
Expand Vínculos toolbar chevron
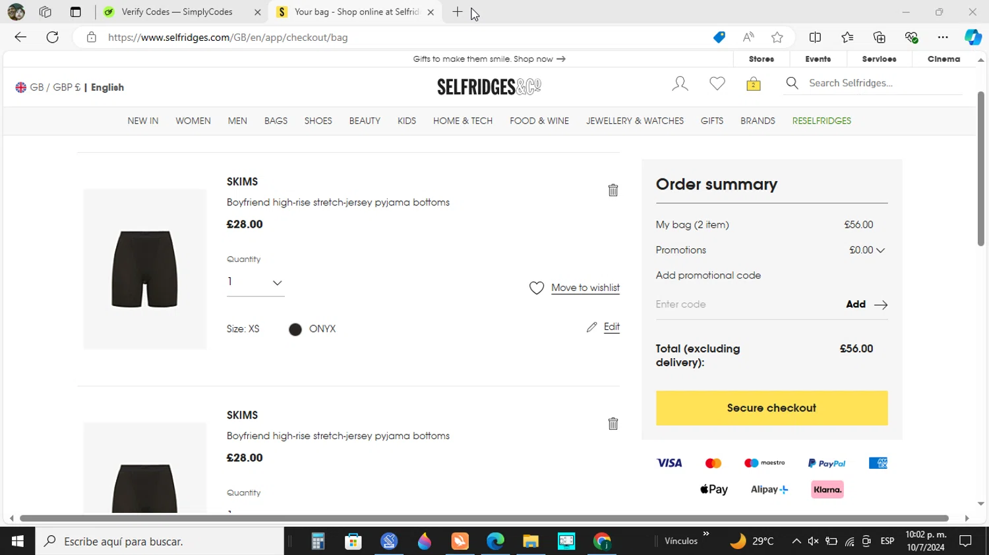[706, 534]
